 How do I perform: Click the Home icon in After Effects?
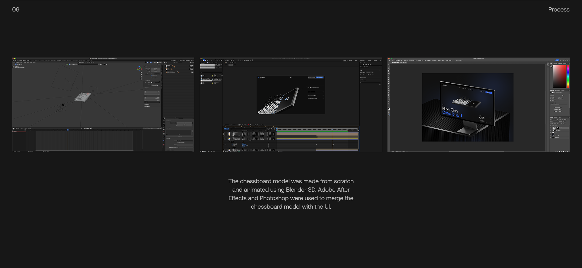click(201, 60)
